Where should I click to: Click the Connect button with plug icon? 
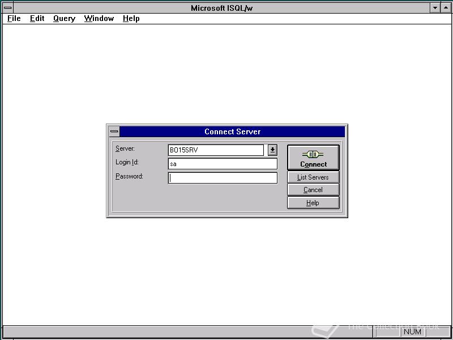pyautogui.click(x=313, y=158)
